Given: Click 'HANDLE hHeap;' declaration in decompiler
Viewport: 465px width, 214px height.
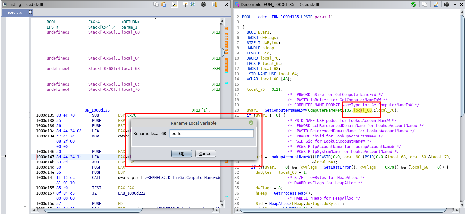Looking at the screenshot, I should click(x=261, y=48).
